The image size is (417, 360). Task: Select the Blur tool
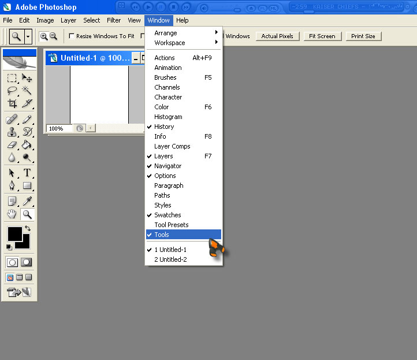pos(12,158)
